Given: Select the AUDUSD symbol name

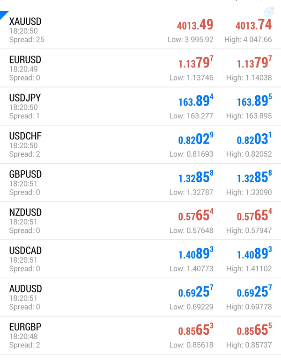Looking at the screenshot, I should [x=26, y=289].
